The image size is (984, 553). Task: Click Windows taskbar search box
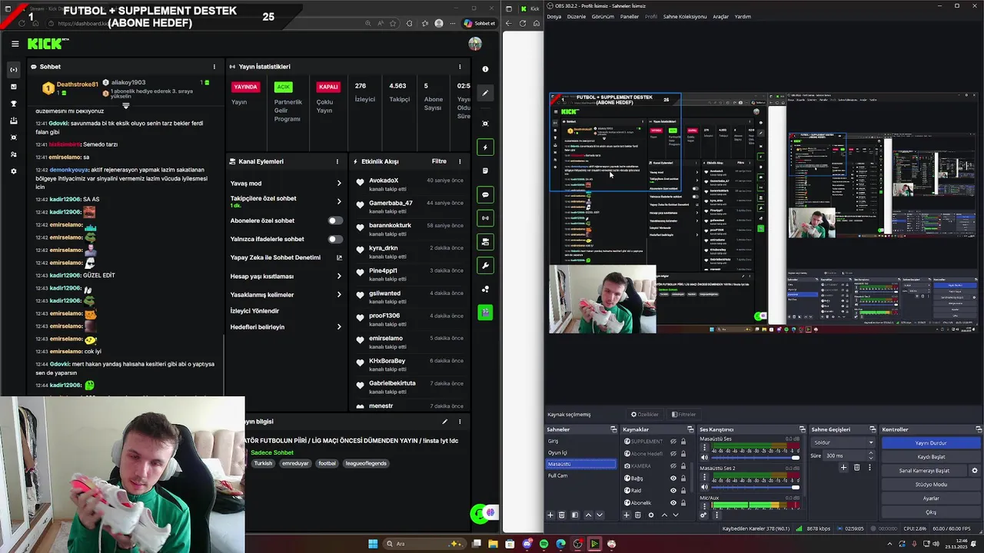424,544
